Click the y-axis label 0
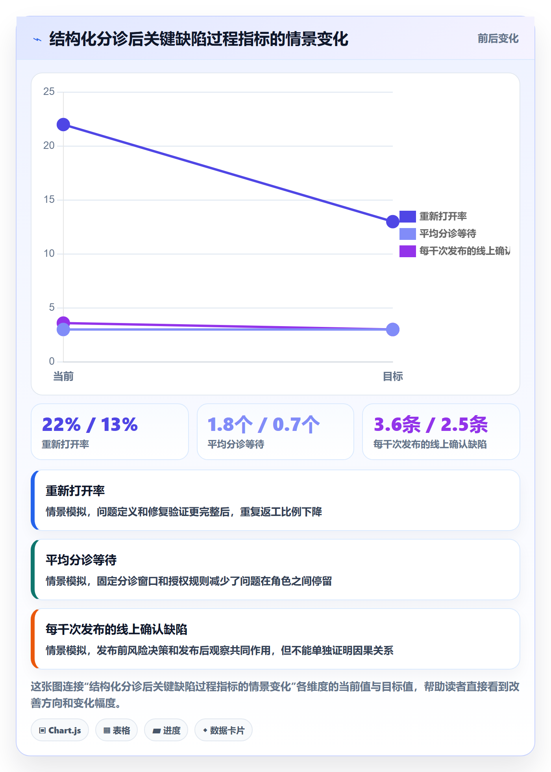This screenshot has height=772, width=551. (x=52, y=361)
